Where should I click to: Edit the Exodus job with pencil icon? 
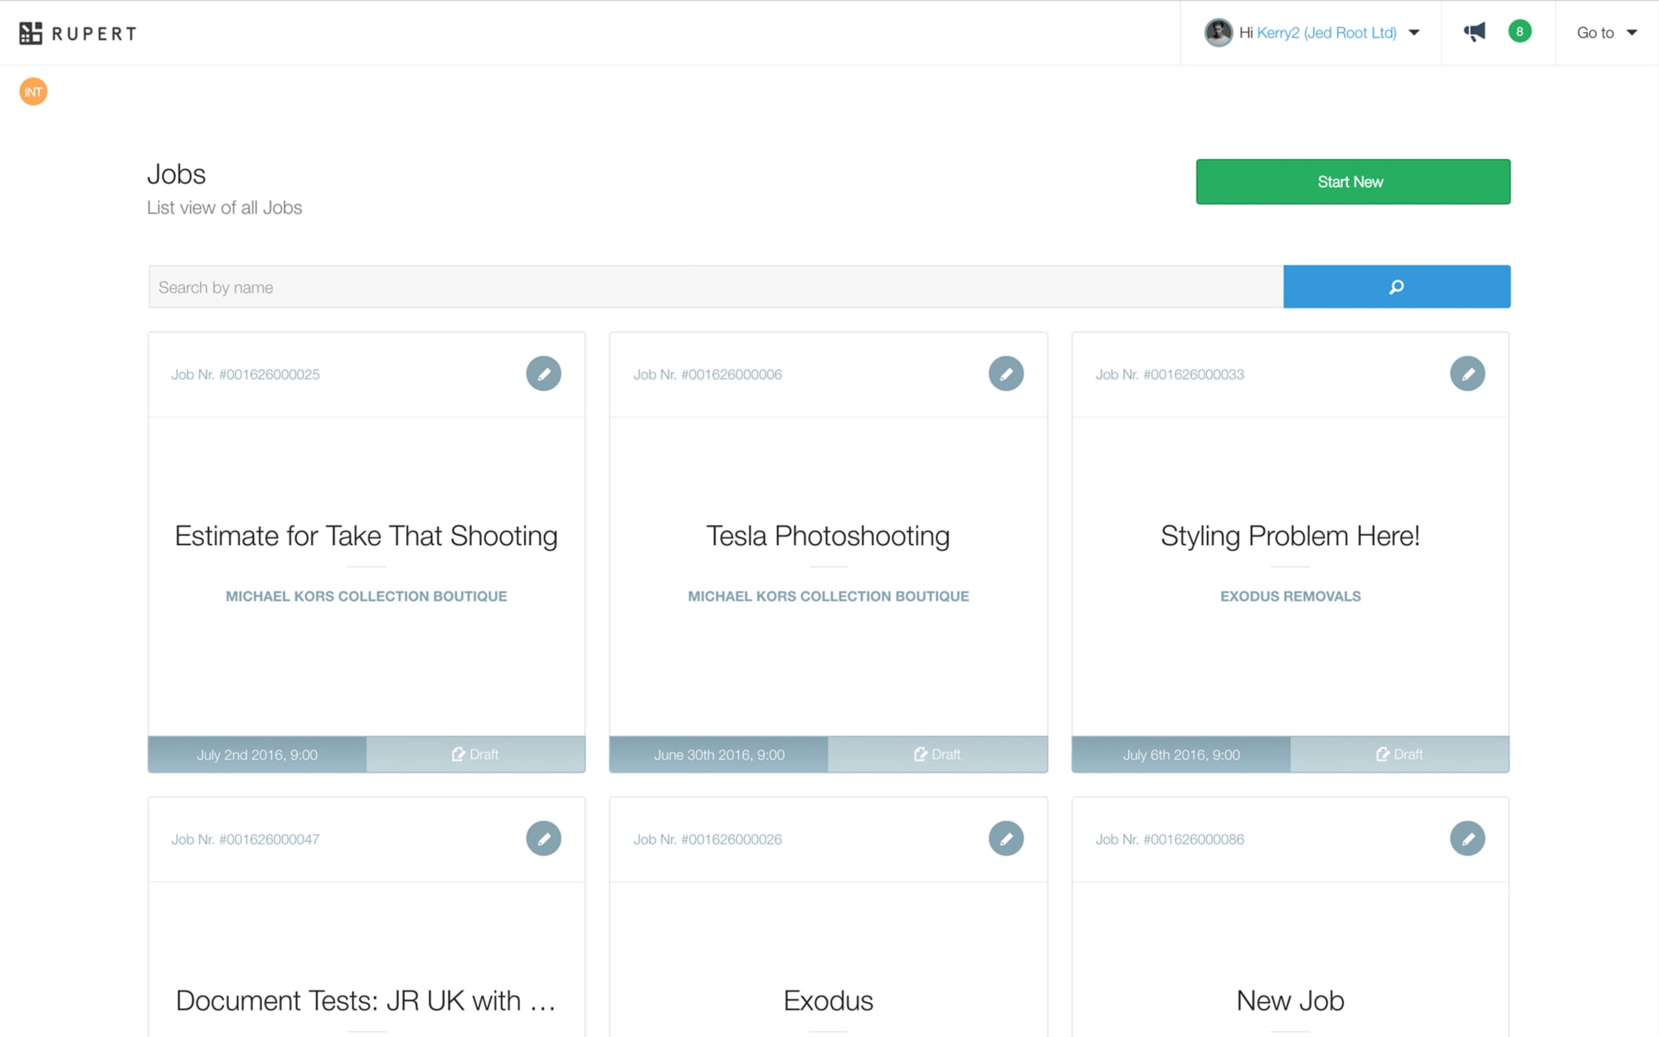pos(1005,839)
